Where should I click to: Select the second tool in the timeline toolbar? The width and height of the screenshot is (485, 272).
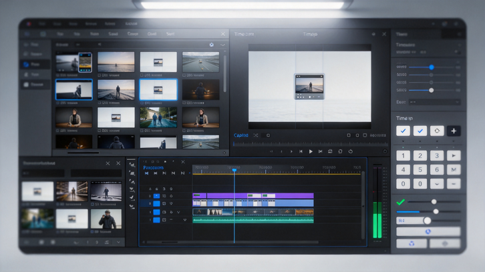pos(132,173)
